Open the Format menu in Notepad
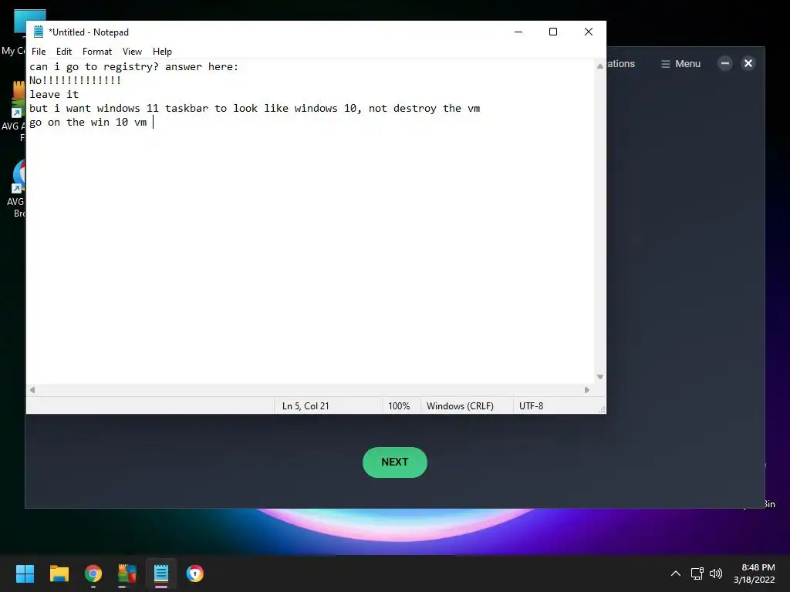This screenshot has height=592, width=790. (x=96, y=52)
